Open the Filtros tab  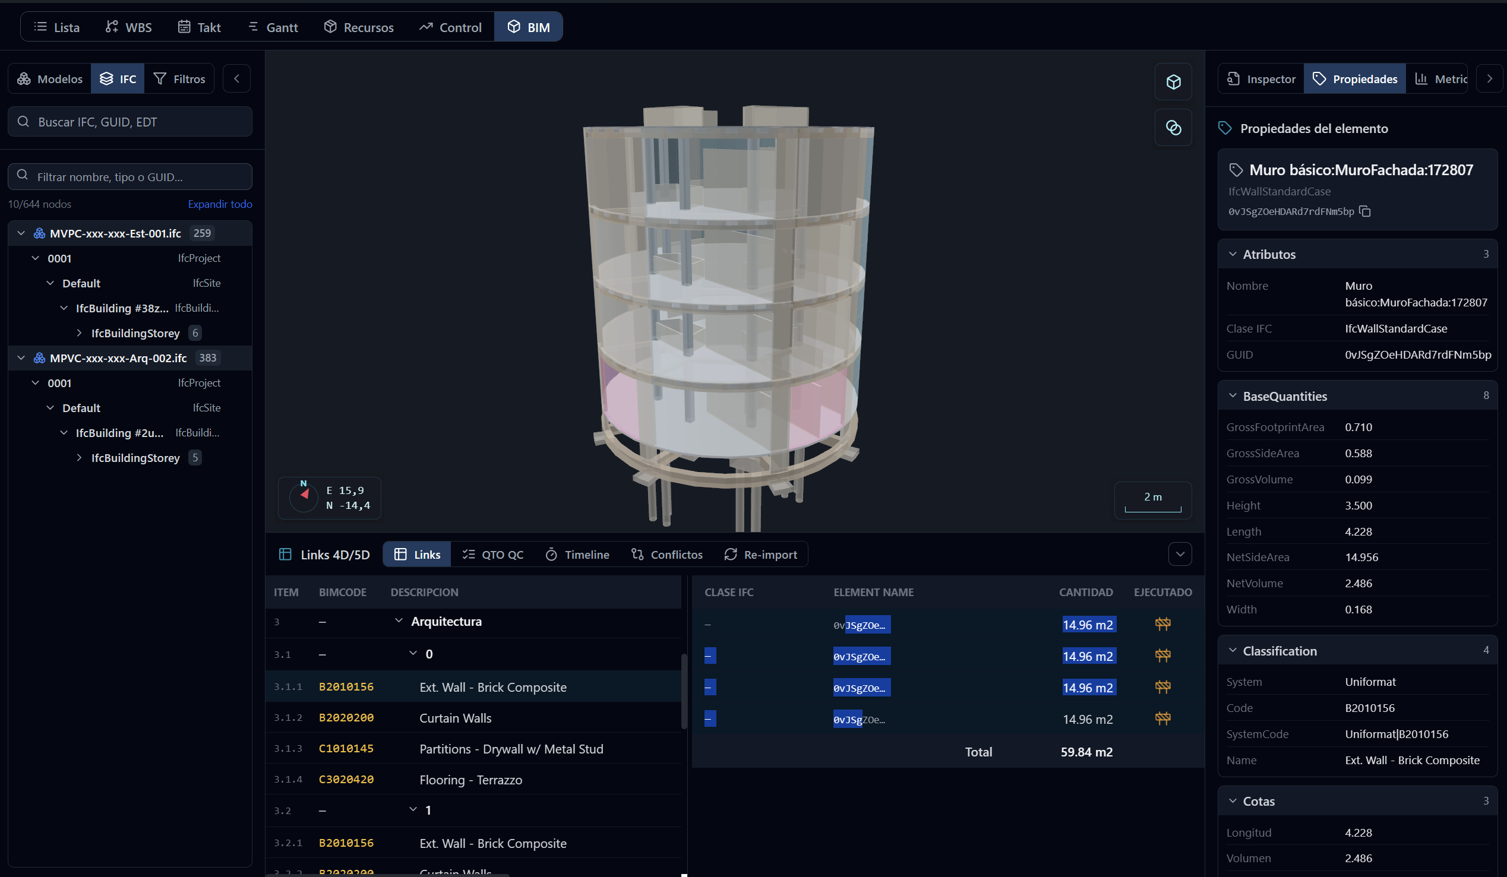pyautogui.click(x=179, y=79)
